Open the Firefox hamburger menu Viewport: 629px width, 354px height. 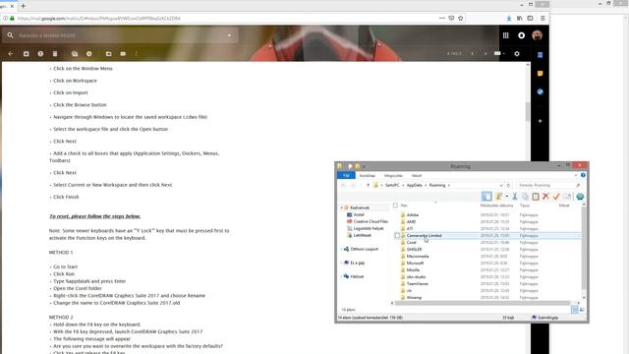[x=543, y=18]
